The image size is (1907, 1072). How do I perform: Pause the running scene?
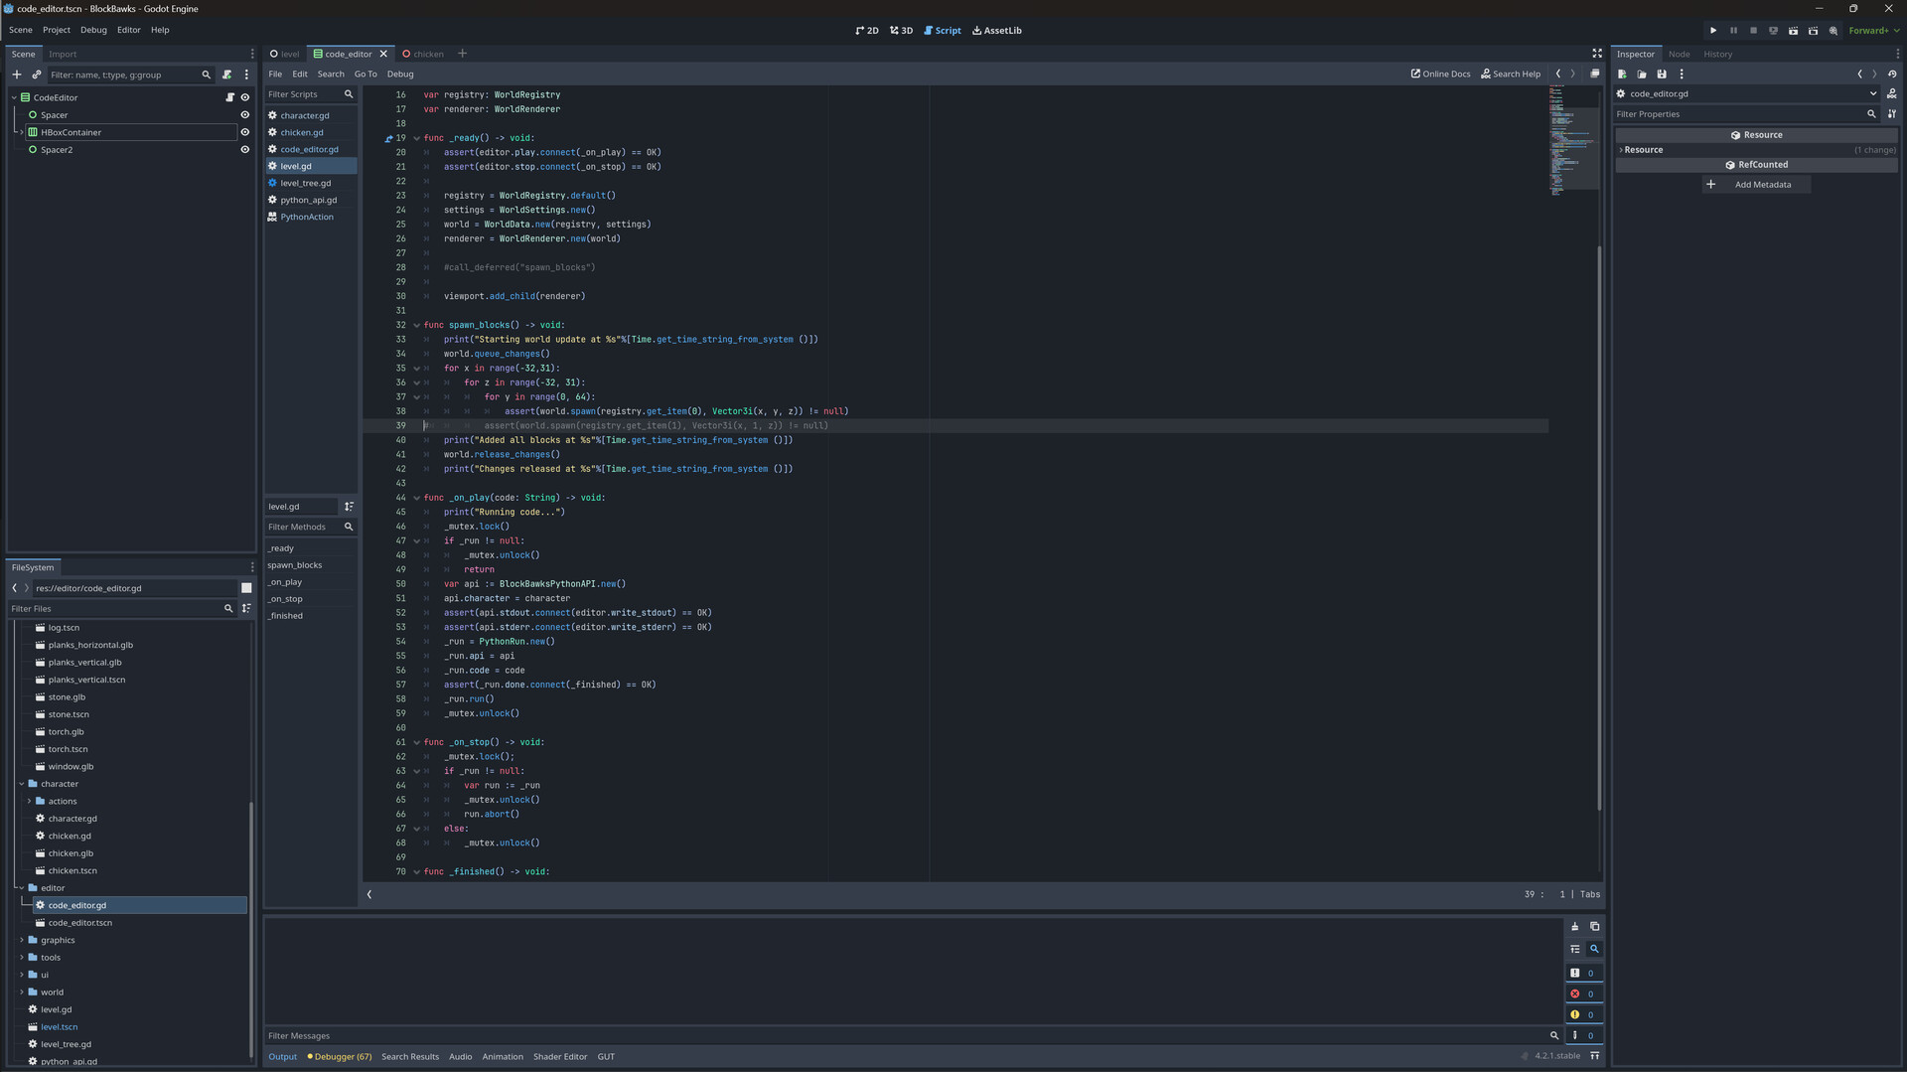1733,30
